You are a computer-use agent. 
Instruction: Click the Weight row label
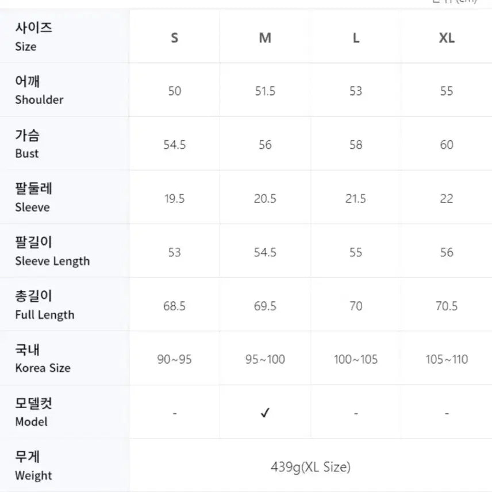[33, 467]
